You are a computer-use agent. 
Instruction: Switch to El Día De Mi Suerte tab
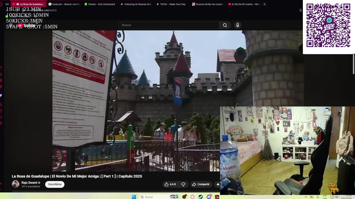(x=244, y=4)
